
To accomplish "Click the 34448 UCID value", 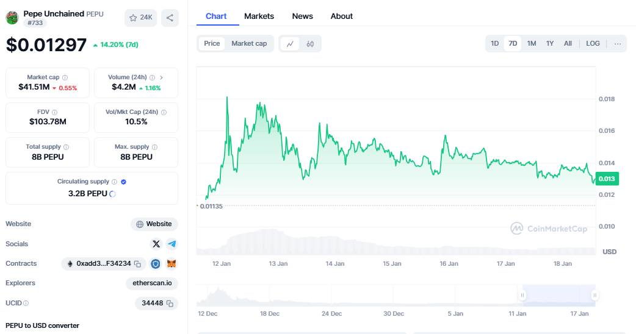I will [152, 303].
